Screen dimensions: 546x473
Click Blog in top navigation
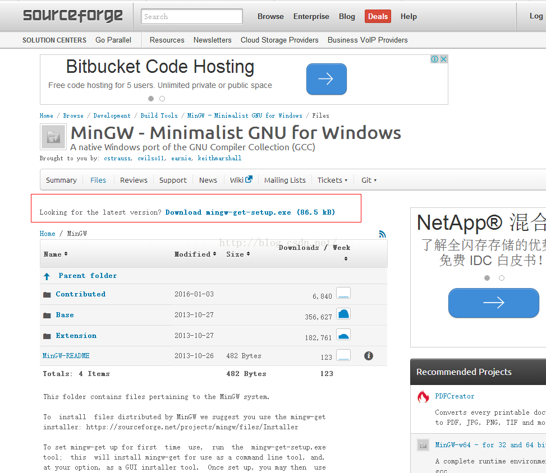[347, 16]
